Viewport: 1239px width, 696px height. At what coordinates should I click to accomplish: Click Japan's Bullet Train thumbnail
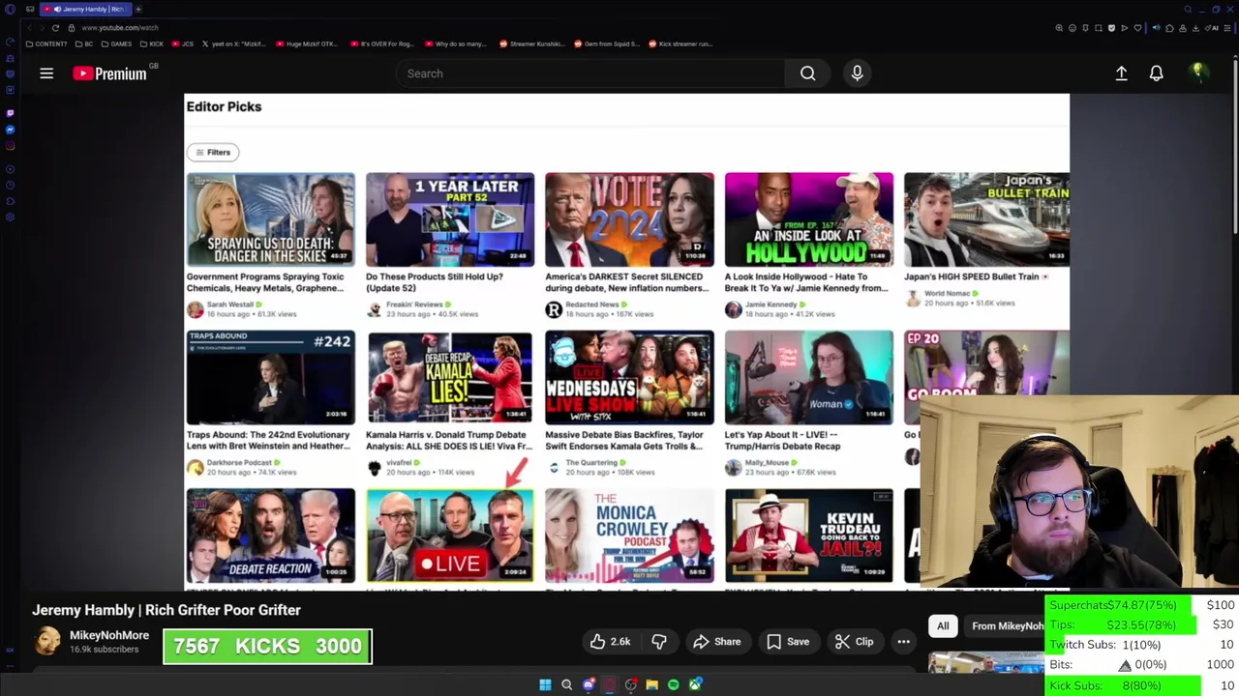(986, 219)
